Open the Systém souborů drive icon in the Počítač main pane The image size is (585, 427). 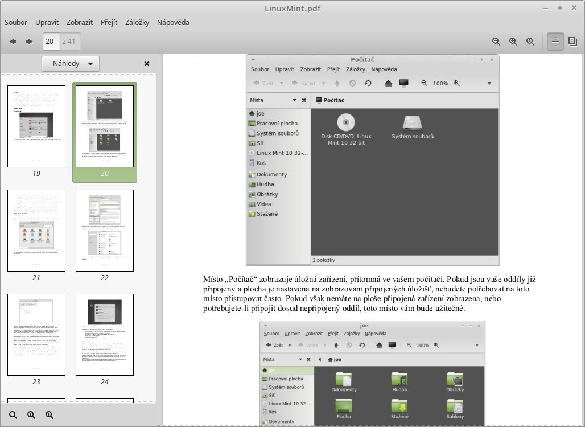point(413,127)
